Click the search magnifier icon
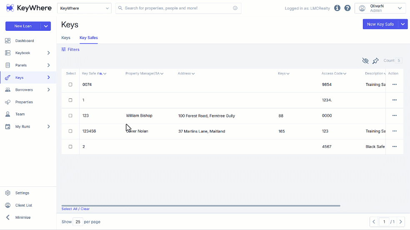The width and height of the screenshot is (410, 230). (120, 8)
